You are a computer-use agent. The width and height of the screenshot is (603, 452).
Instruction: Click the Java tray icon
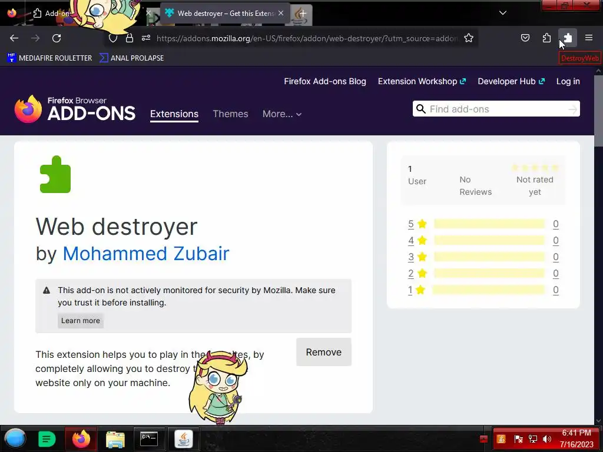(501, 439)
